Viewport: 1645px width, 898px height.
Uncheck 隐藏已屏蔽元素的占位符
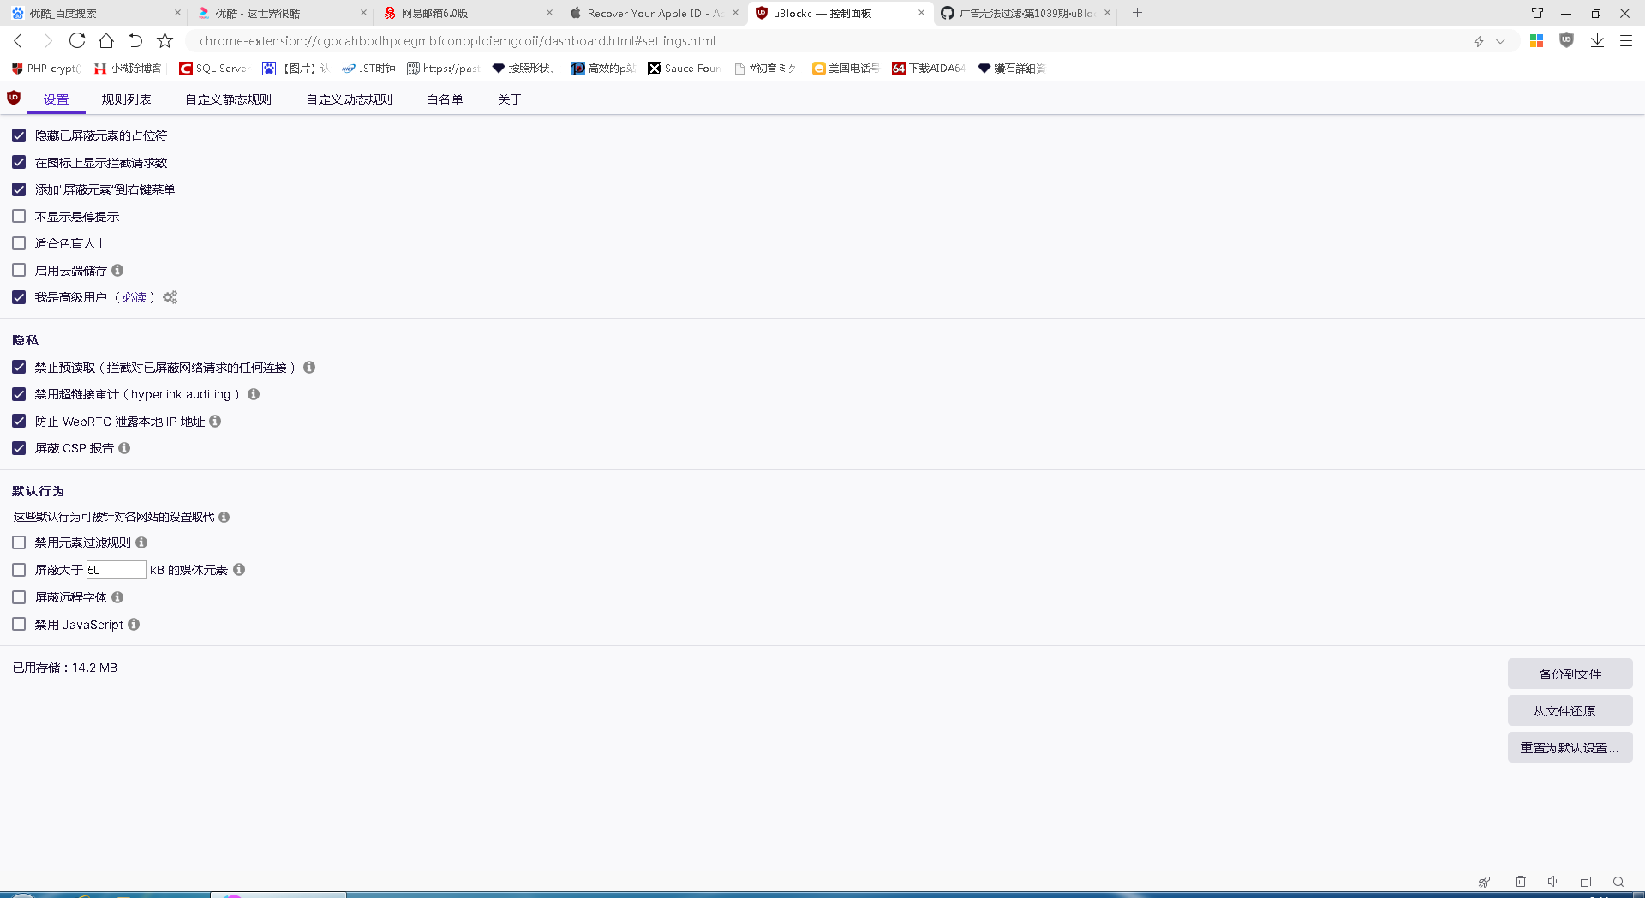tap(19, 135)
